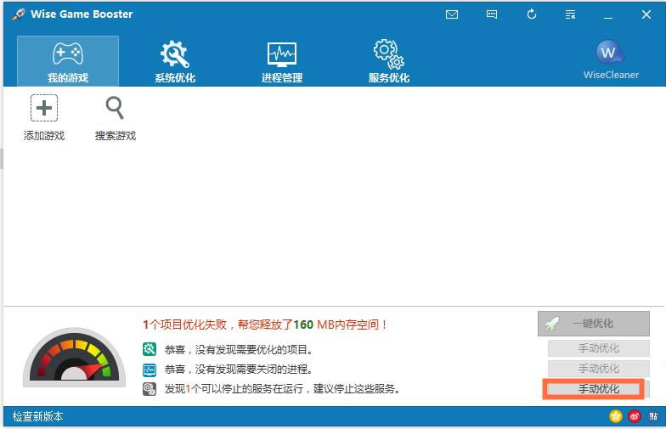
Task: Open the 我的游戏 tab
Action: click(68, 61)
